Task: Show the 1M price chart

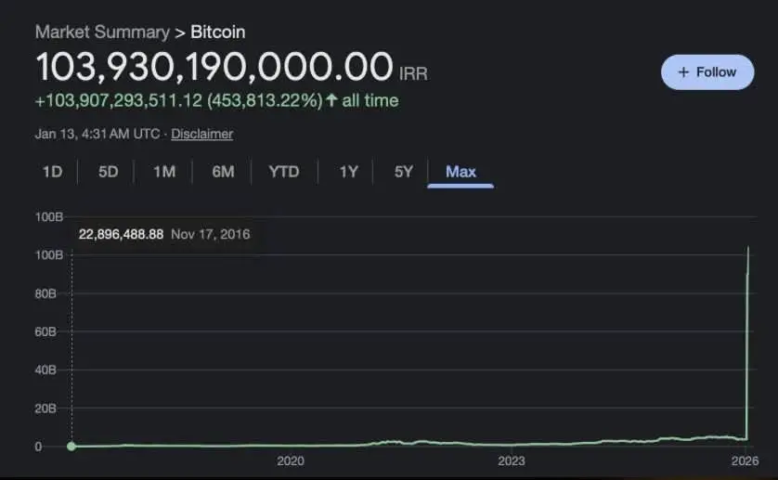Action: [164, 171]
